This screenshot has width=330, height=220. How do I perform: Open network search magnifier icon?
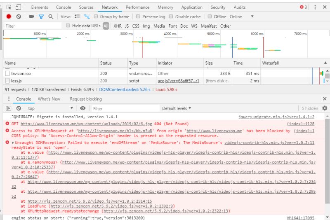51,16
